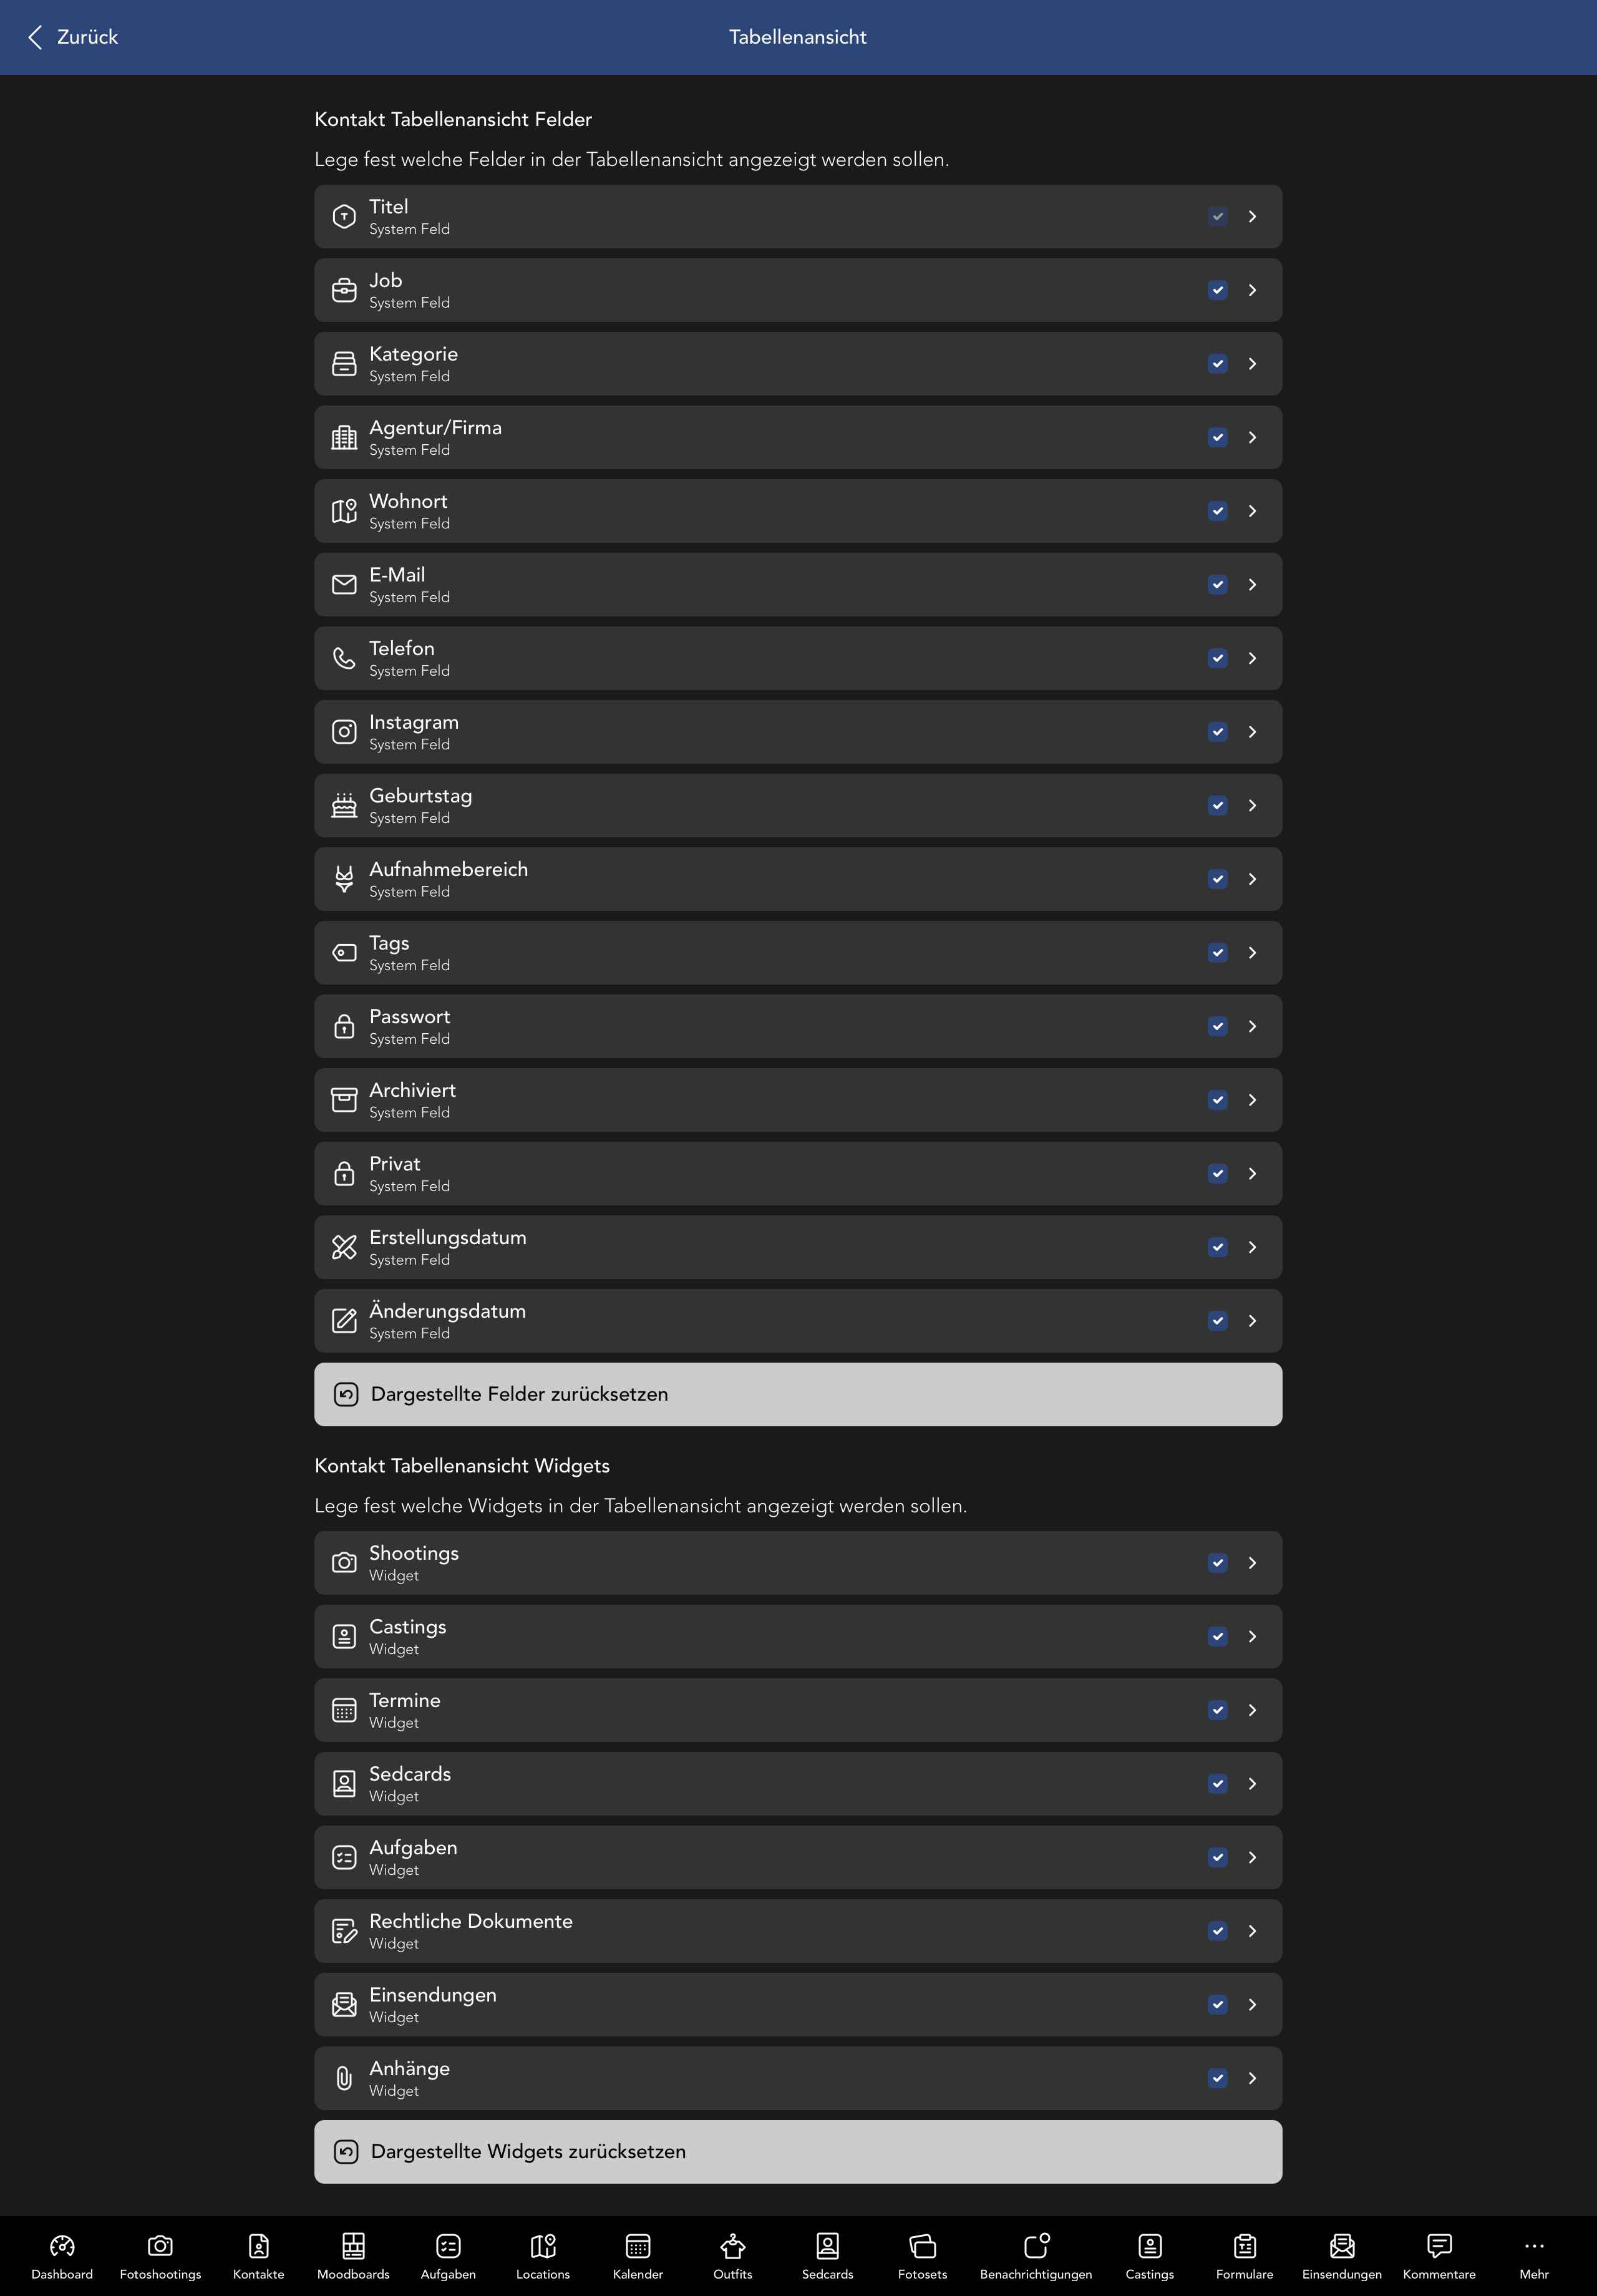
Task: Open Formulare clipboard icon
Action: [1245, 2246]
